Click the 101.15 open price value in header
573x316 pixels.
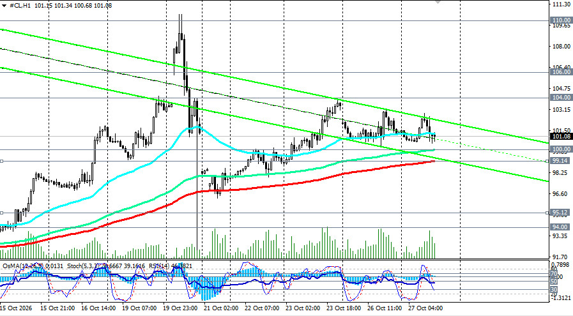pos(43,6)
